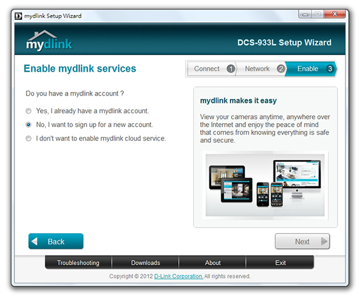Go to the Connect step tab
Image resolution: width=359 pixels, height=297 pixels.
click(x=207, y=69)
